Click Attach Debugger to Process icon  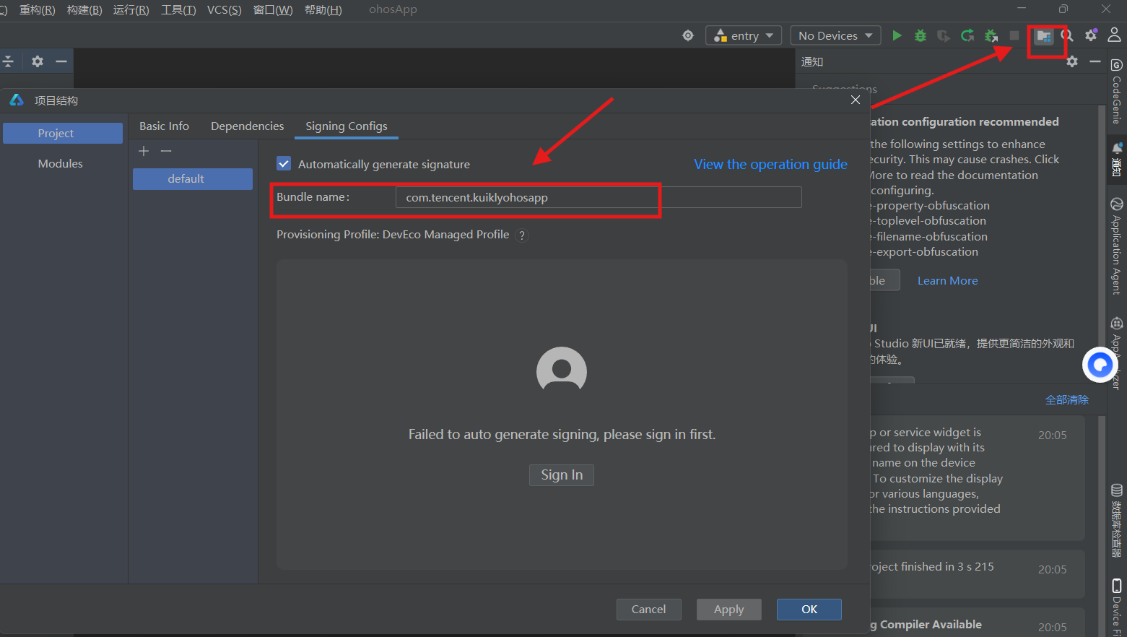click(991, 35)
